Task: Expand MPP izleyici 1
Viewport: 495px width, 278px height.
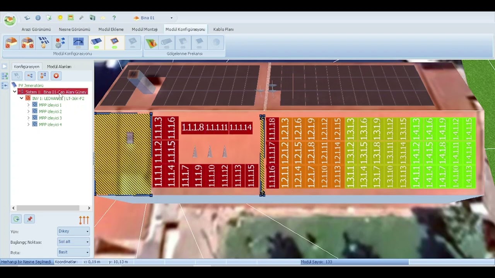Action: [28, 105]
